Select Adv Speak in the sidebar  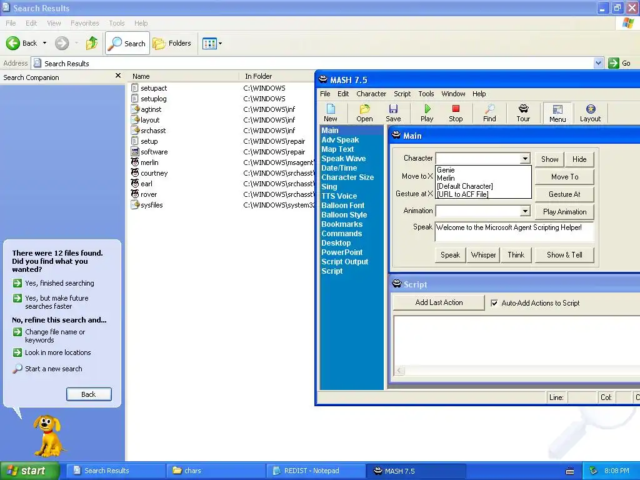340,140
